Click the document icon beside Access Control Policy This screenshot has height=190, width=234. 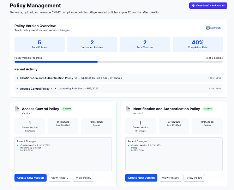pyautogui.click(x=17, y=109)
